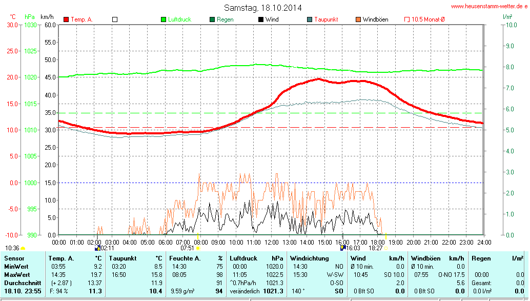
Task: Click the Durchschnitt row label
Action: tap(23, 283)
